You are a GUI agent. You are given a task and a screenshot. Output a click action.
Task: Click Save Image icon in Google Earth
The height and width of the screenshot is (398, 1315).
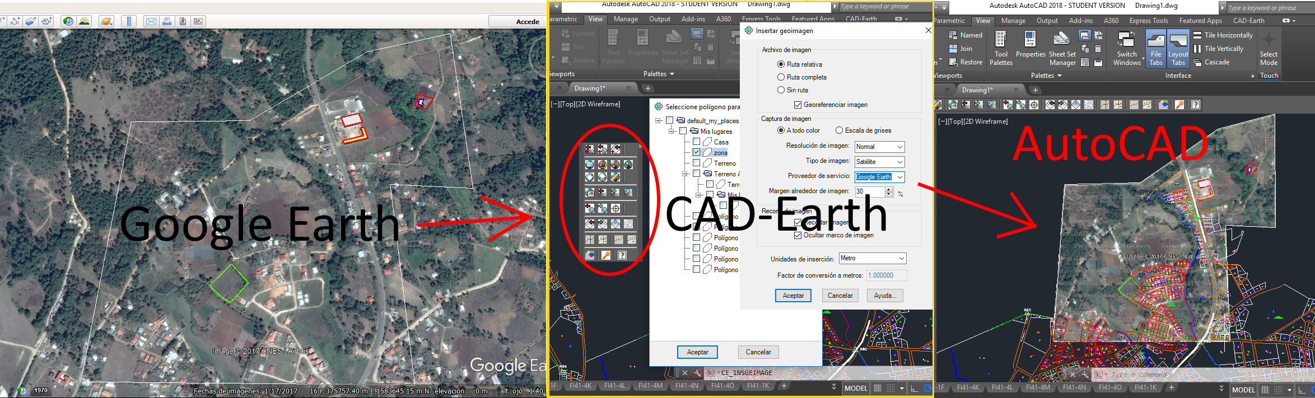coord(183,21)
